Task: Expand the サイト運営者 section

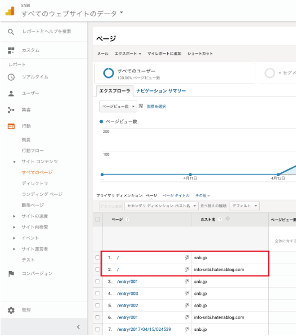Action: point(14,249)
